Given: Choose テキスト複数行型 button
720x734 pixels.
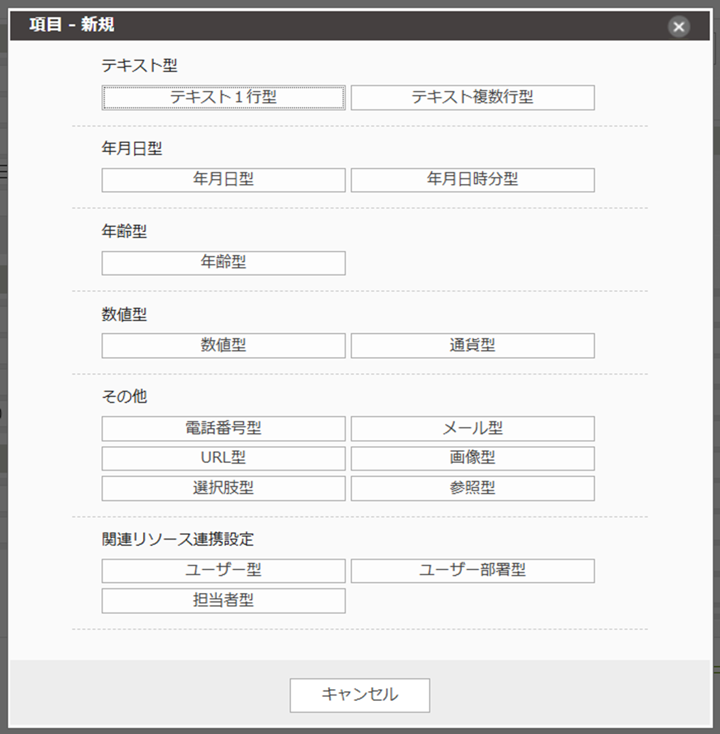Looking at the screenshot, I should point(472,98).
